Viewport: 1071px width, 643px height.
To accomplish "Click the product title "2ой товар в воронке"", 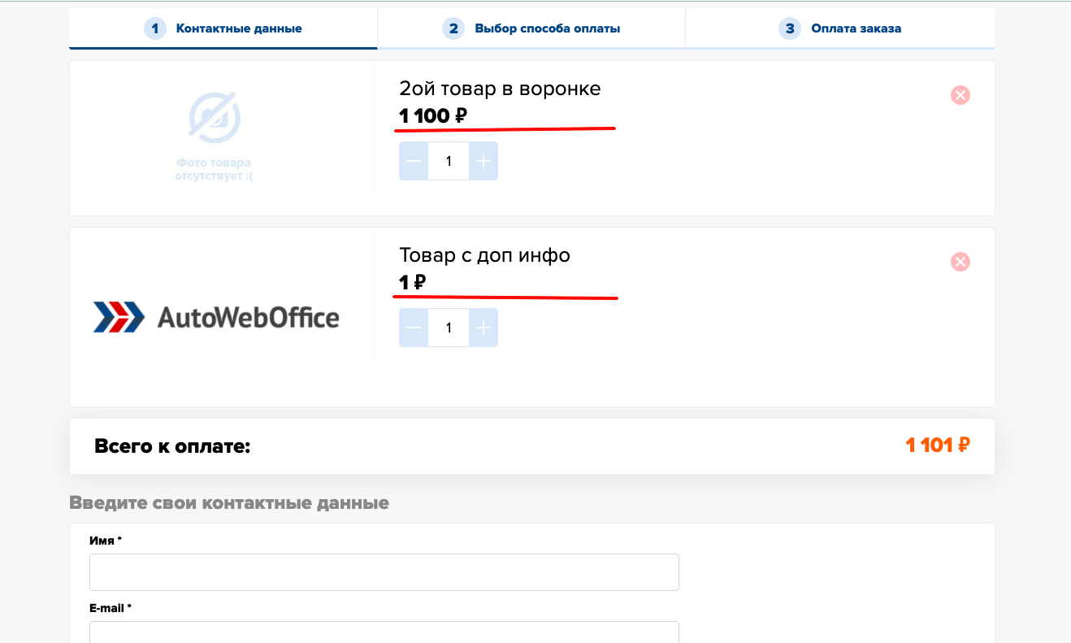I will click(x=500, y=89).
